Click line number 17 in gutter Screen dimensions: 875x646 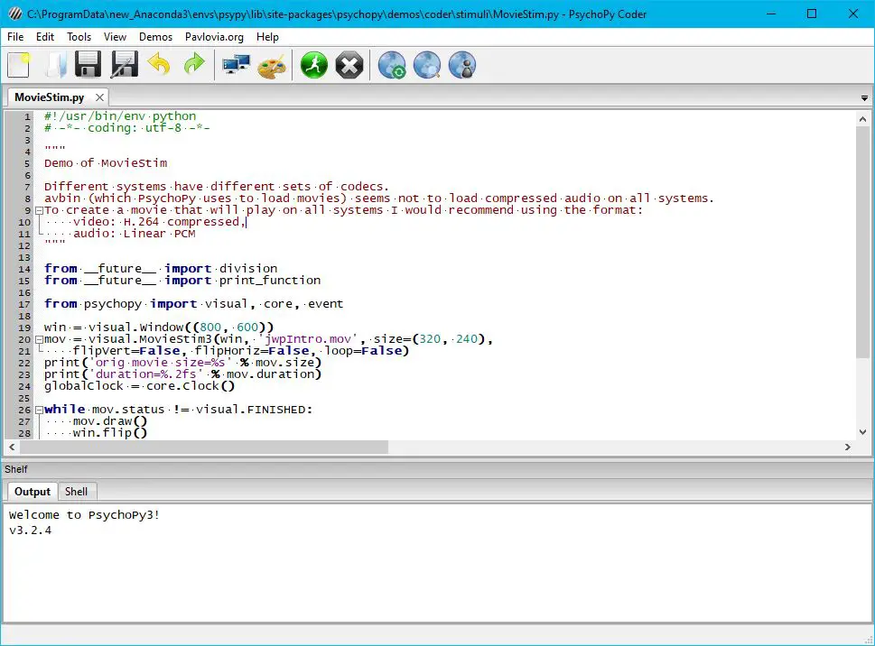[24, 304]
